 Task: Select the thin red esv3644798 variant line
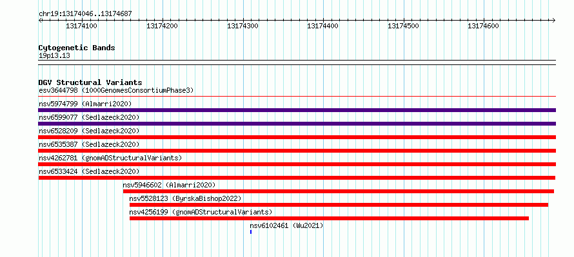tap(297, 97)
